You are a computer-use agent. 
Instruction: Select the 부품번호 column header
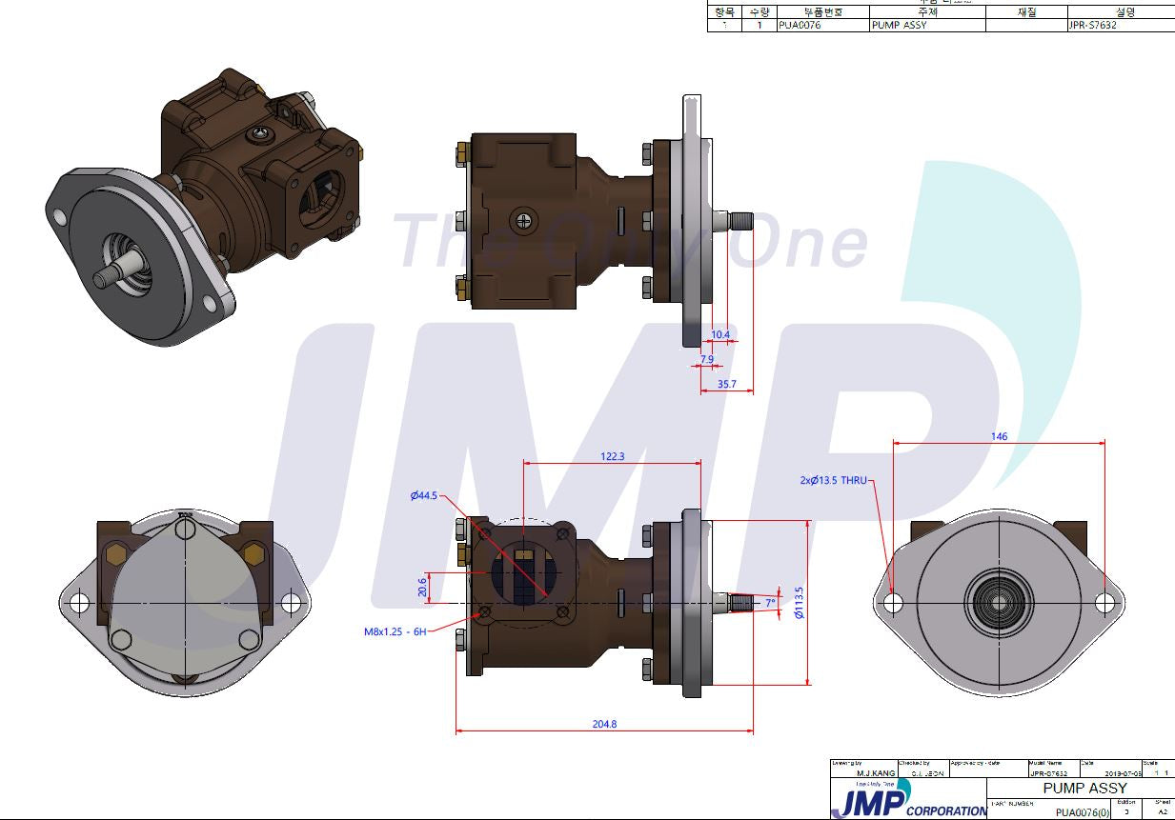coord(822,12)
